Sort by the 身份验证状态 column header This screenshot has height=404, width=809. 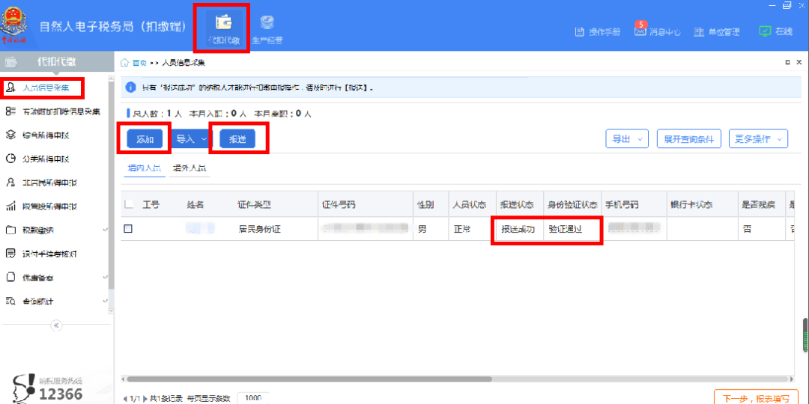[x=573, y=204]
